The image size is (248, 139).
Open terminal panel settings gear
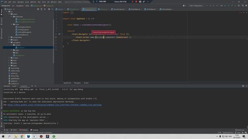click(x=243, y=86)
